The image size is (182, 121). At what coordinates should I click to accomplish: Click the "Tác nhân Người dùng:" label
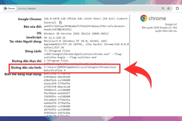coord(25,41)
